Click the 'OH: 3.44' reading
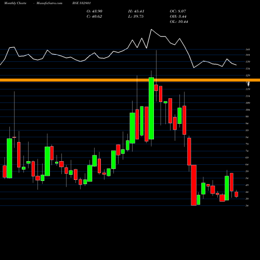Screen dimensions: 260x260 pyautogui.click(x=178, y=17)
